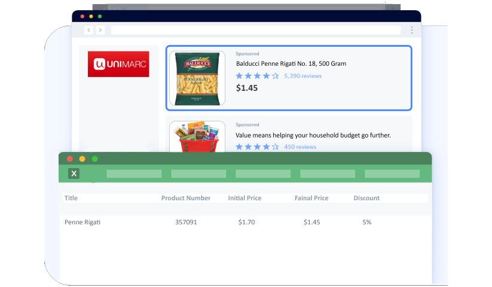Click the Unimarc logo
The width and height of the screenshot is (492, 287).
[x=118, y=64]
